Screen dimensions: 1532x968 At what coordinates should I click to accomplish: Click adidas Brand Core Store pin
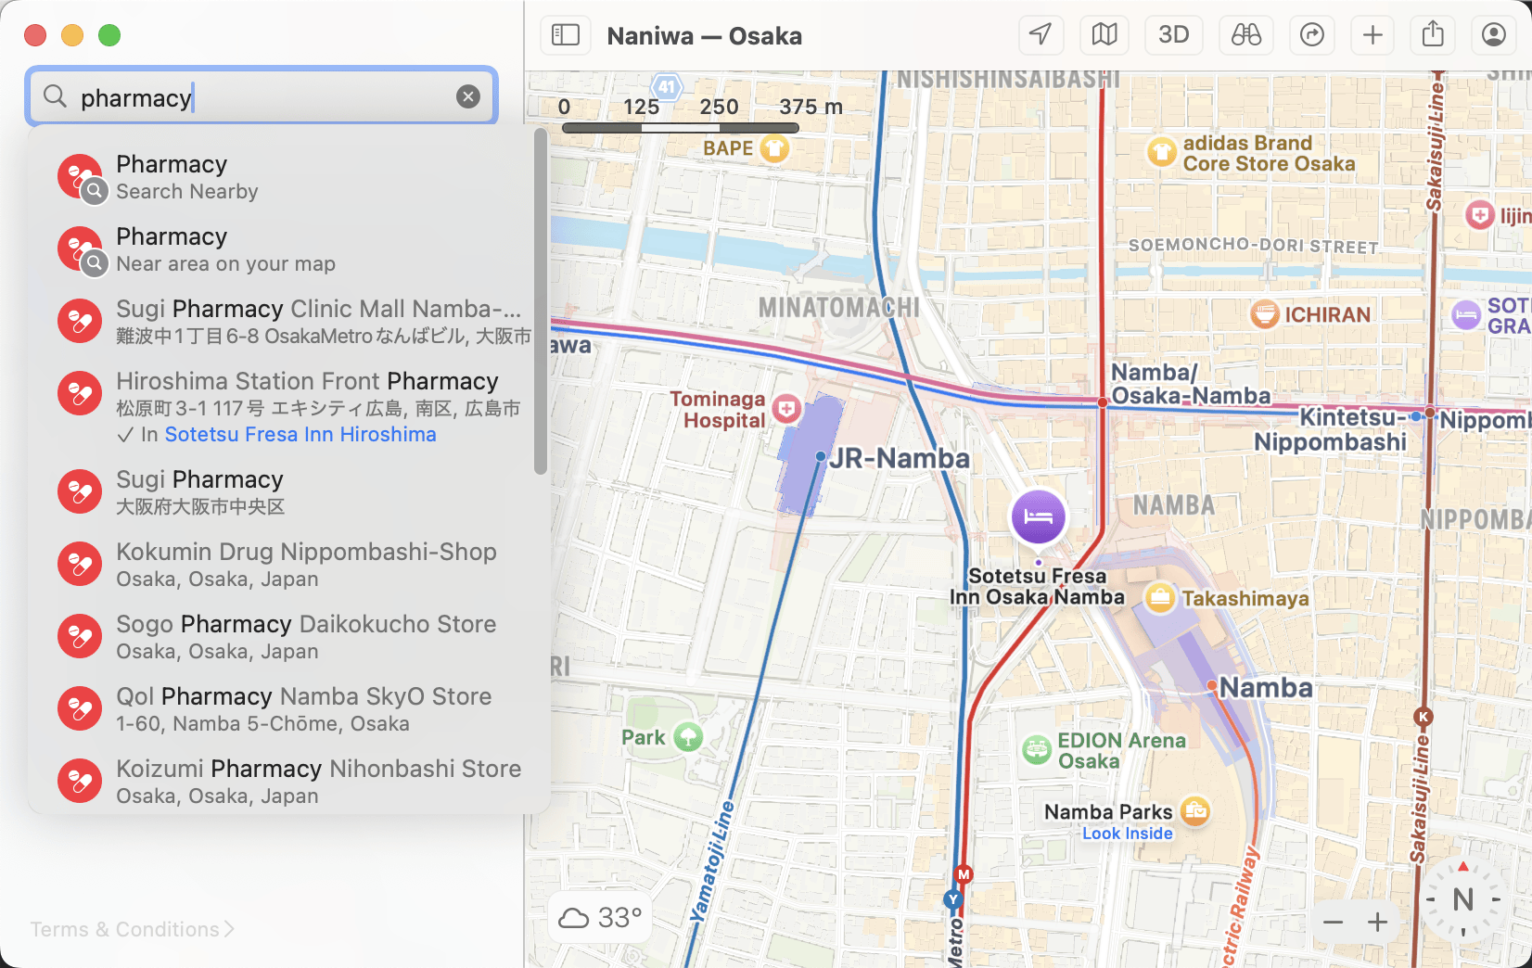1162,152
